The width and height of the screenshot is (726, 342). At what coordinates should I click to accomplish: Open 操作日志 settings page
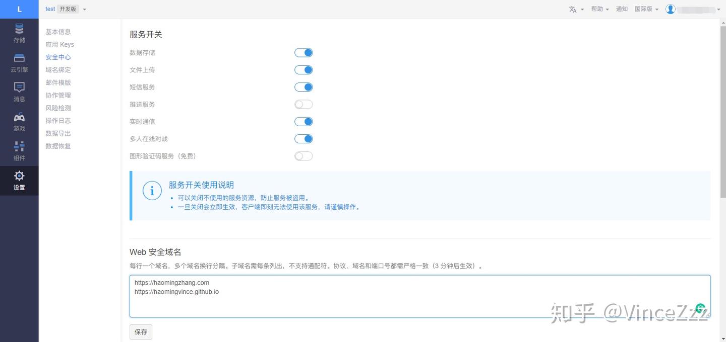pos(58,121)
